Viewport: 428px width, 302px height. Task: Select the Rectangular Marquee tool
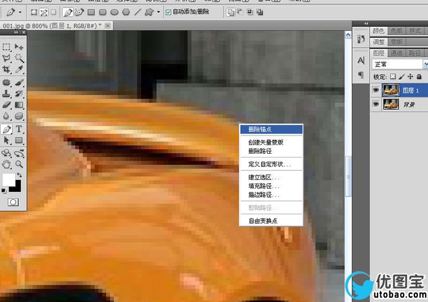tap(6, 47)
